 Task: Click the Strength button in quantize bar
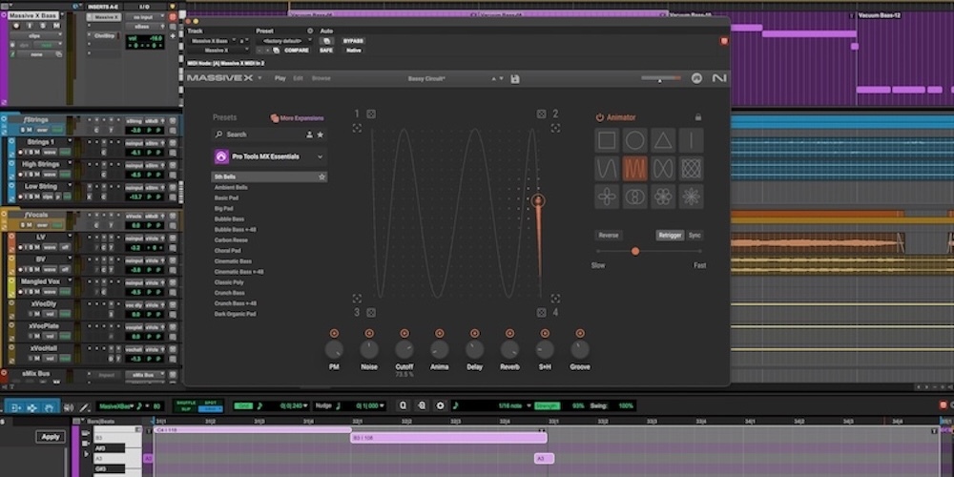pyautogui.click(x=547, y=405)
